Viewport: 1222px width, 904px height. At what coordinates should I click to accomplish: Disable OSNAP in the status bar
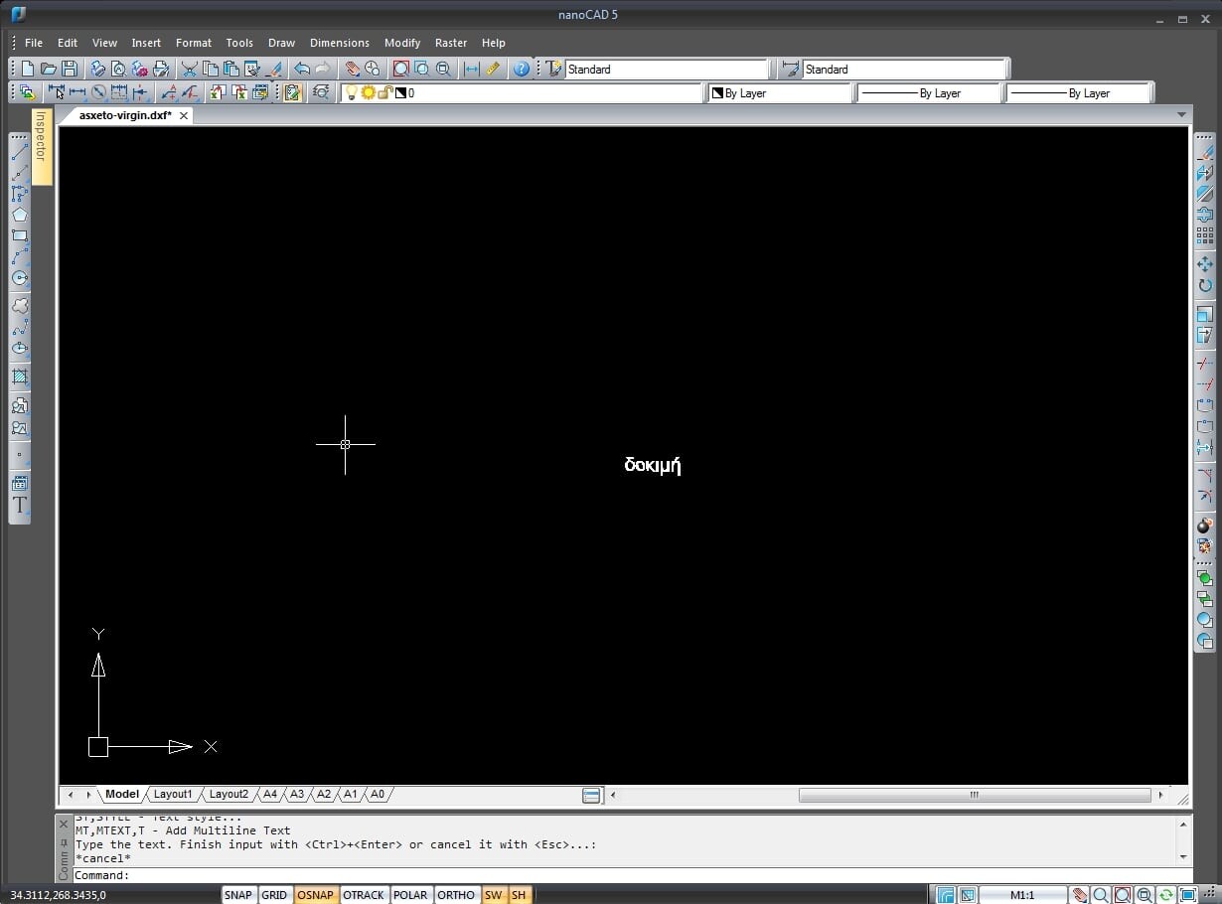click(x=315, y=895)
